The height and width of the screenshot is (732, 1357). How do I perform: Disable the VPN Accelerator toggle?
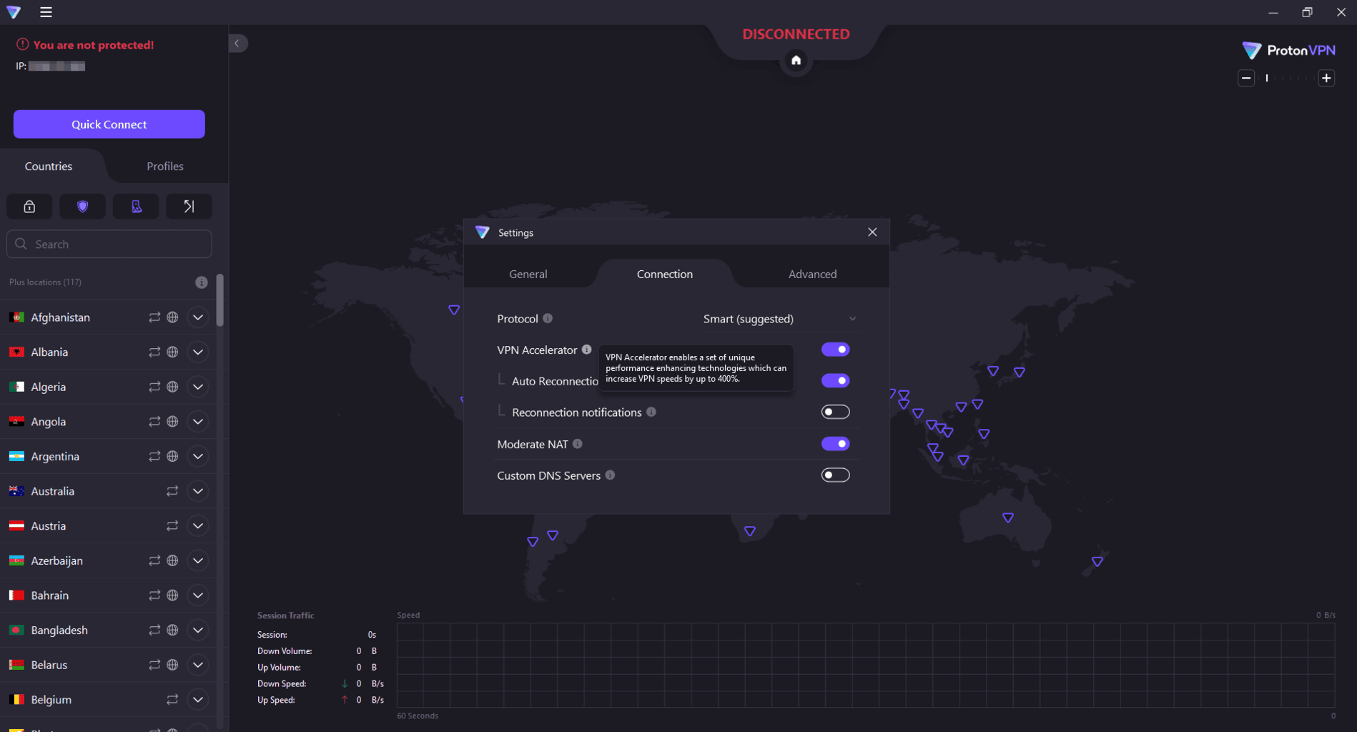click(835, 350)
